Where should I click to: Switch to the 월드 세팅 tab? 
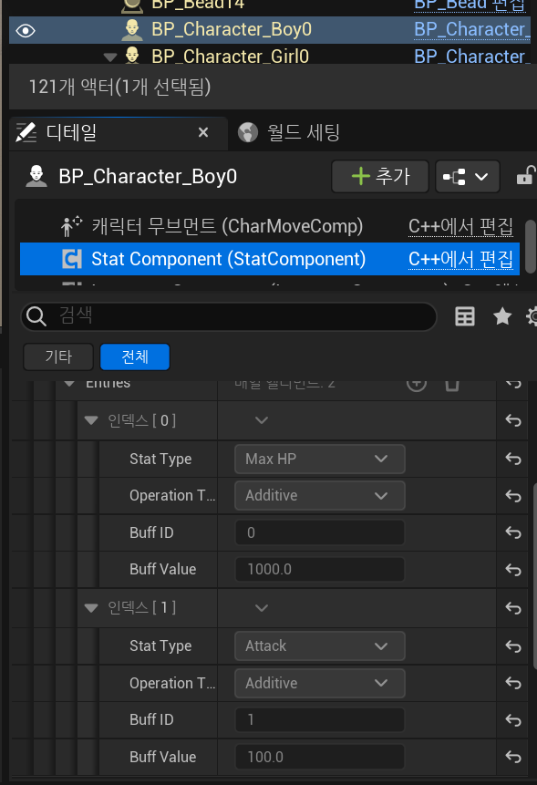[x=304, y=133]
